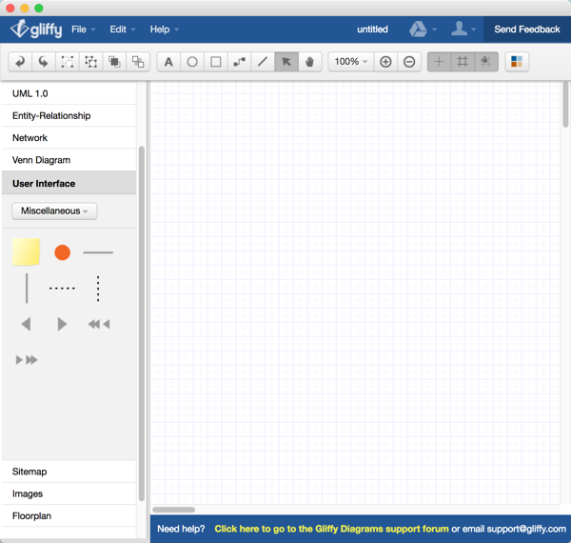Pick the fast-forward double-right arrow shape
Viewport: 571px width, 543px height.
27,360
